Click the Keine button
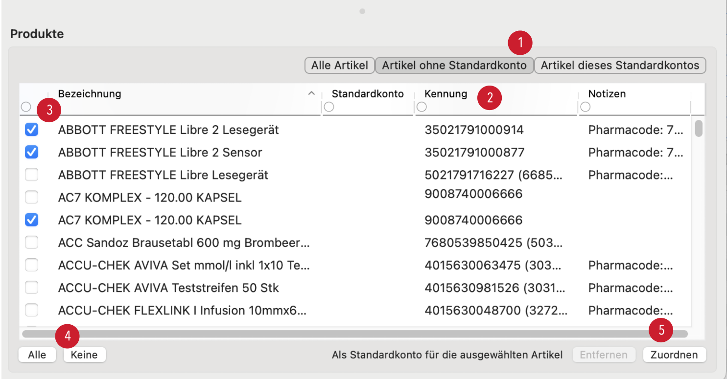The image size is (727, 379). coord(84,355)
